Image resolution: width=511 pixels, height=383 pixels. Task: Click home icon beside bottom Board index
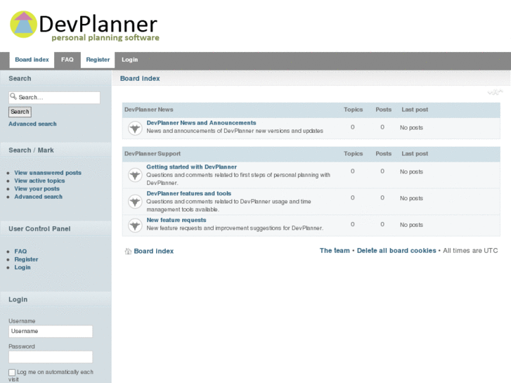point(128,251)
